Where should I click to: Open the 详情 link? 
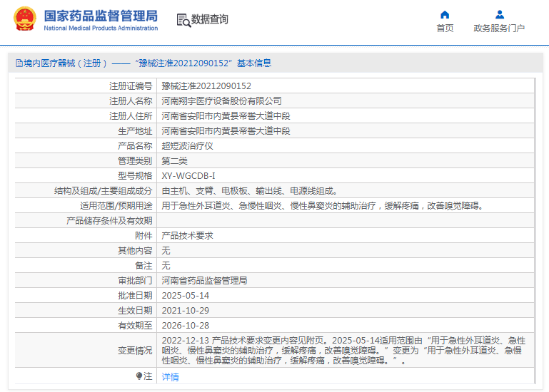click(170, 376)
